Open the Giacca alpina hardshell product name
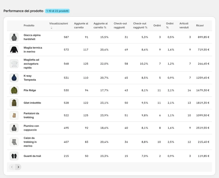Image resolution: width=219 pixels, height=178 pixels. 32,37
